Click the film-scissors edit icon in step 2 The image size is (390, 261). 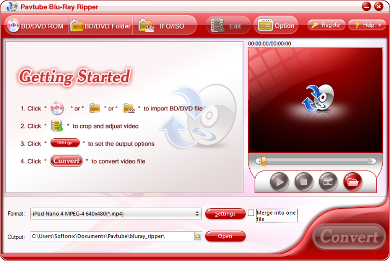[x=57, y=125]
